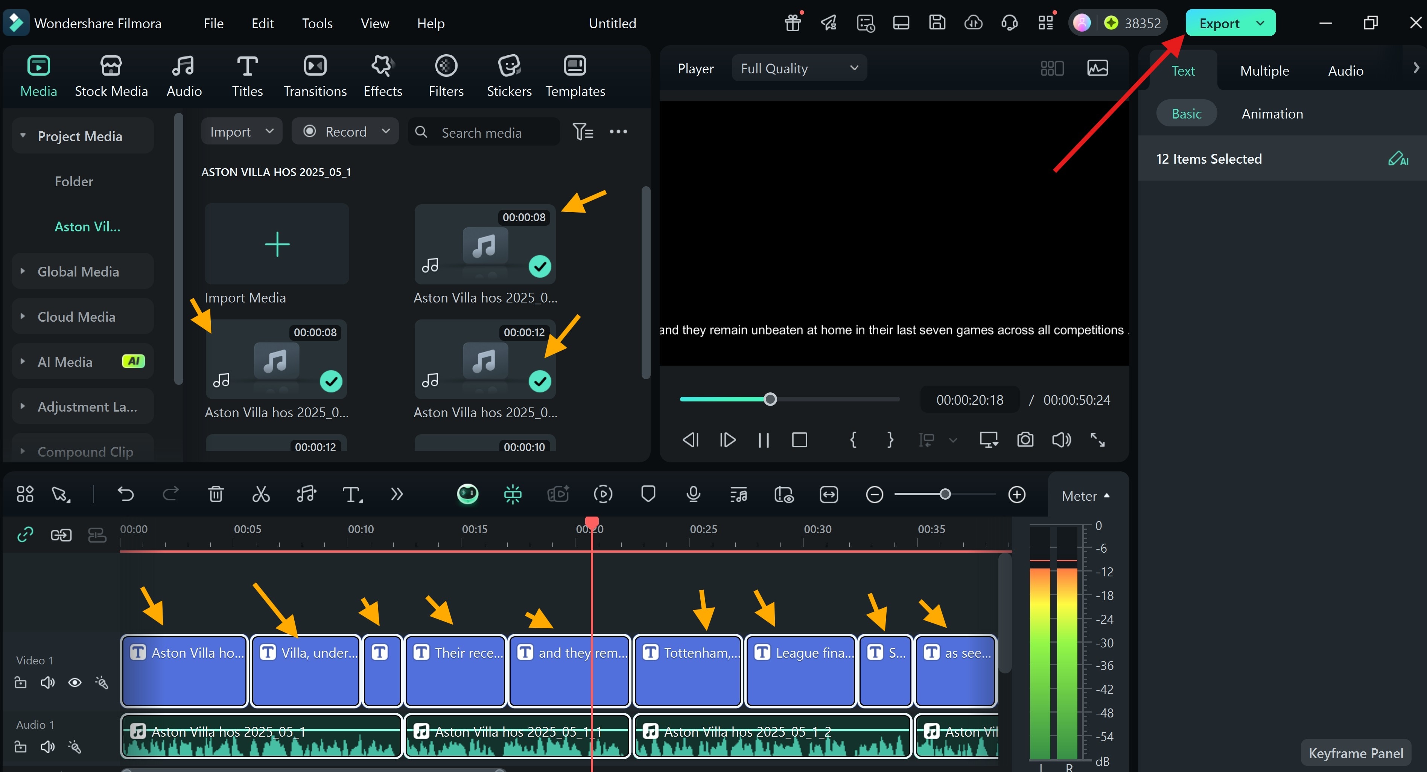Select the Folder item under Project Media
The image size is (1427, 772).
click(x=74, y=181)
